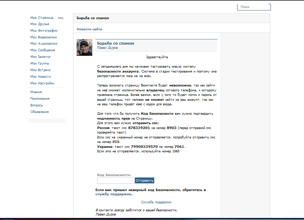
Task: Click the author profile photo
Action: [x=84, y=47]
